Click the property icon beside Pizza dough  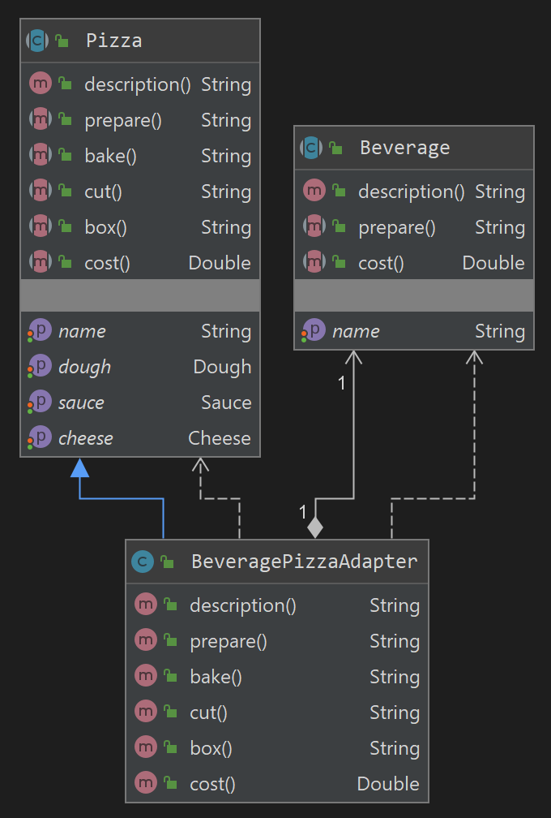pyautogui.click(x=40, y=367)
